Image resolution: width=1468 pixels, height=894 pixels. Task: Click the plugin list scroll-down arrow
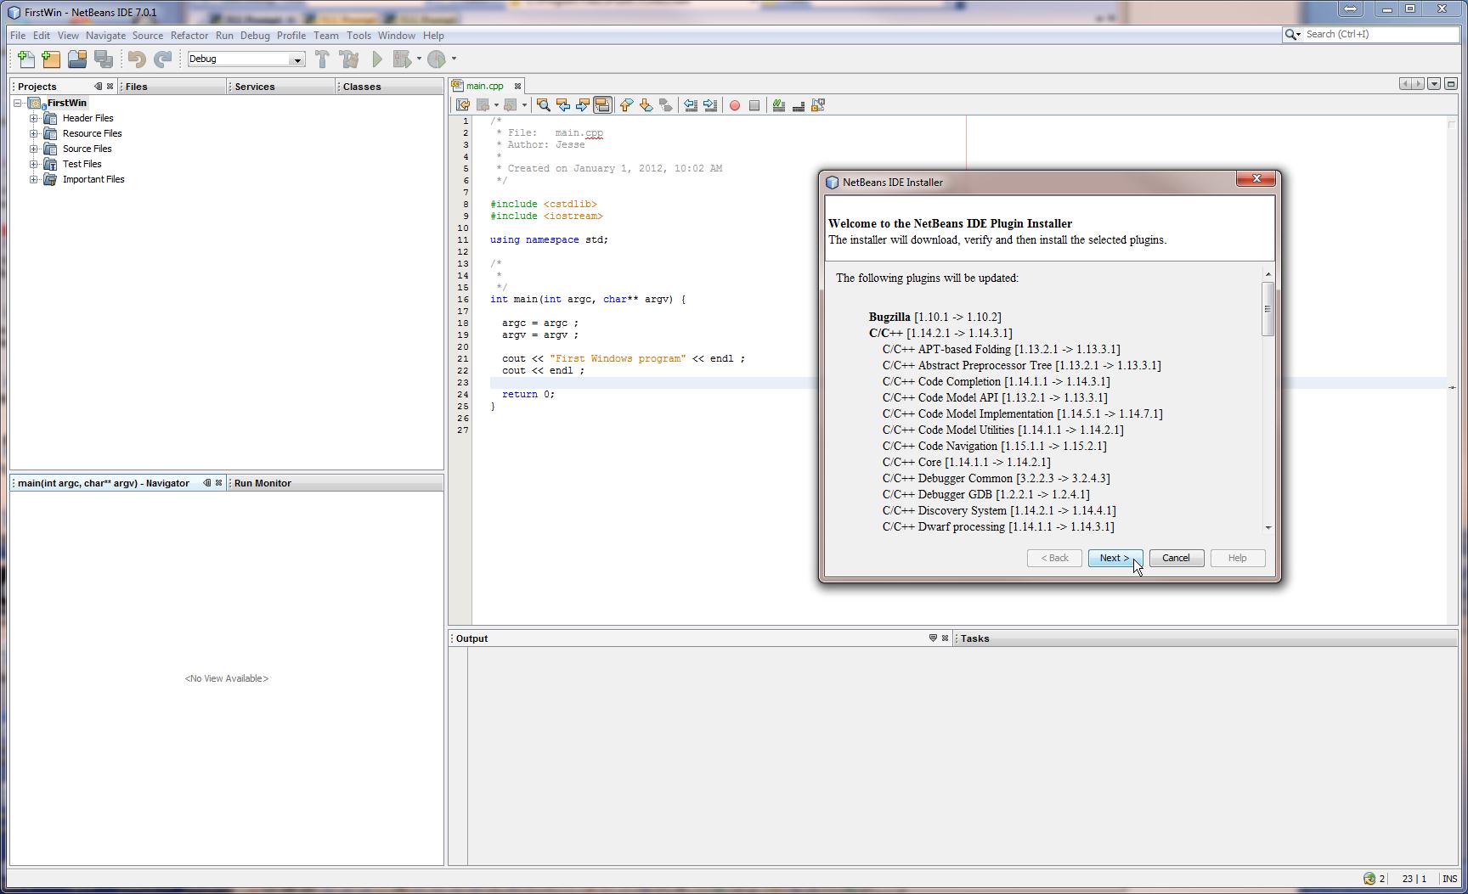coord(1268,527)
